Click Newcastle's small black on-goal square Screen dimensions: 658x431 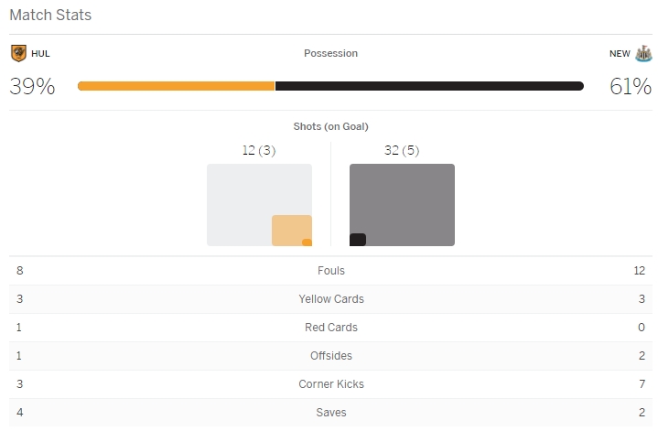click(x=358, y=240)
